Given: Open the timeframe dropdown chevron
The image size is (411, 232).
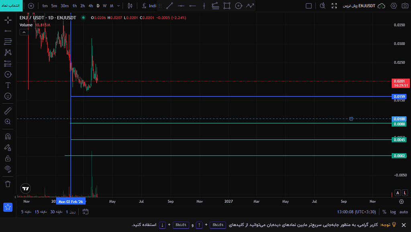Looking at the screenshot, I should click(118, 6).
